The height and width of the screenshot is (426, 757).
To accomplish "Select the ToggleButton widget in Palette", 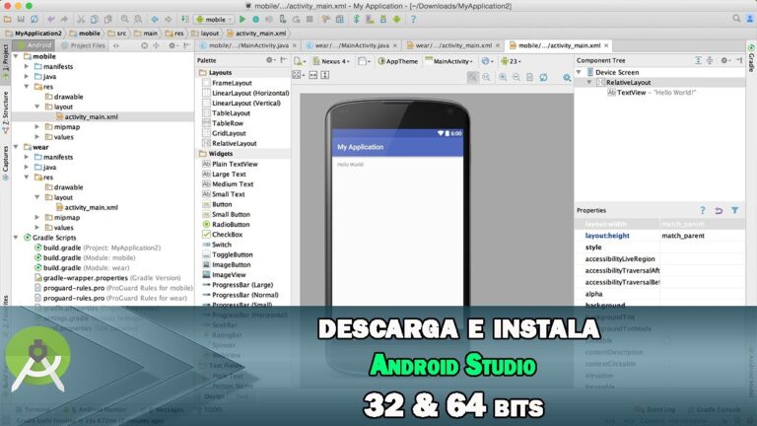I will [x=232, y=254].
